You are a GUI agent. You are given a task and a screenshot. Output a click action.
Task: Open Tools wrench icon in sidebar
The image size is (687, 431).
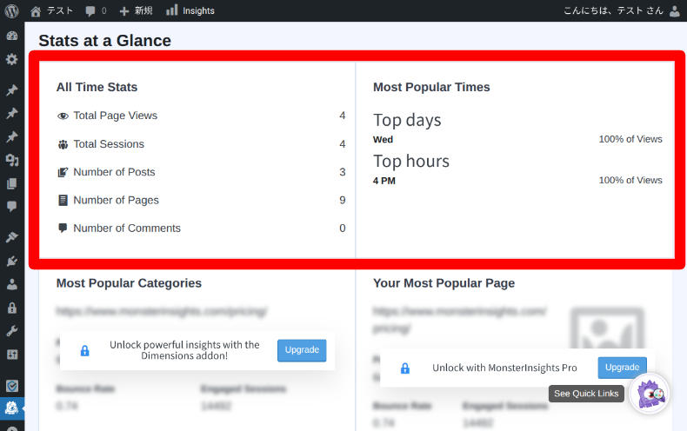(11, 331)
